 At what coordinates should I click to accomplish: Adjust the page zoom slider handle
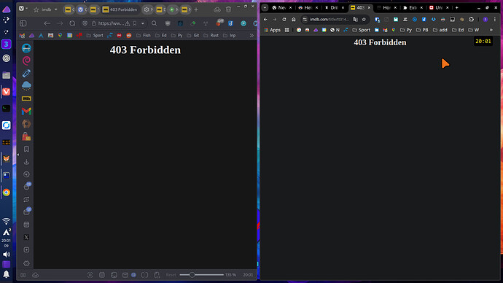pos(192,275)
